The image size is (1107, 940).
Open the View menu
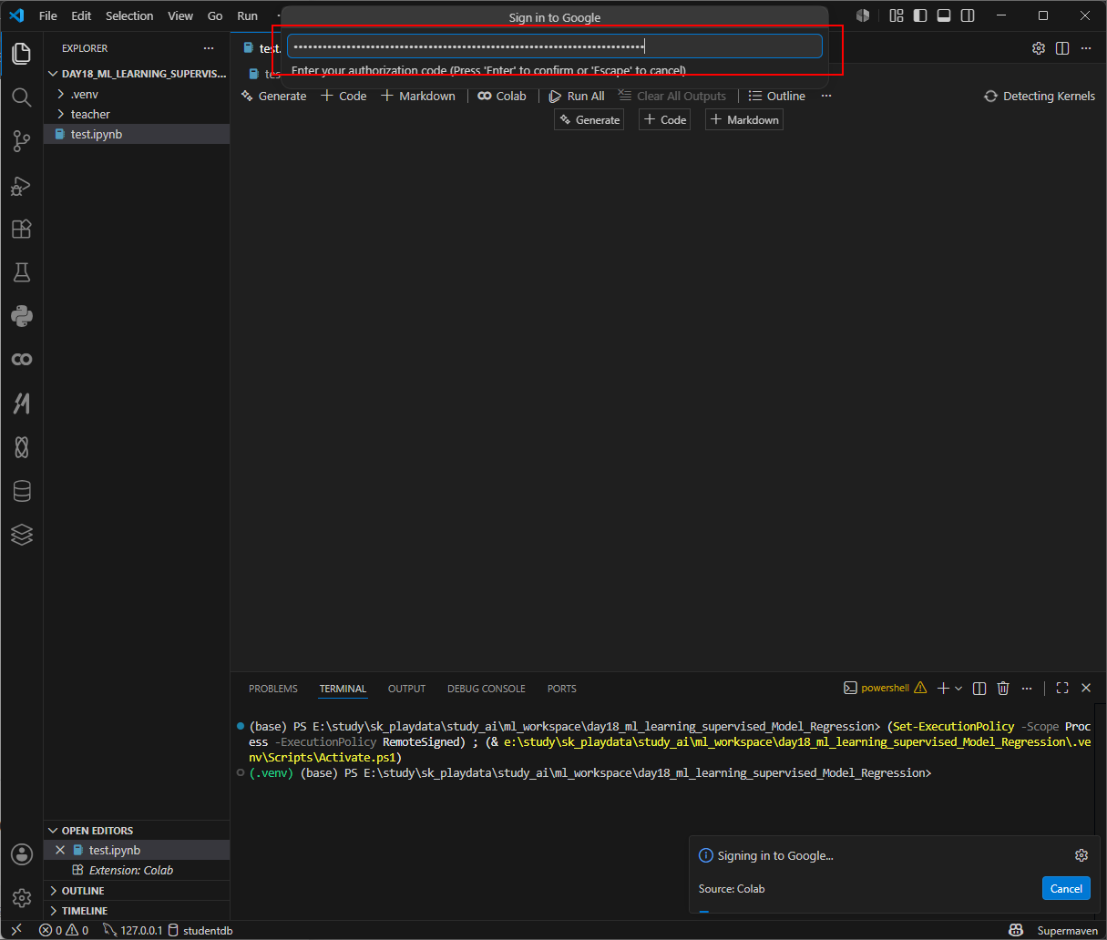[x=180, y=15]
